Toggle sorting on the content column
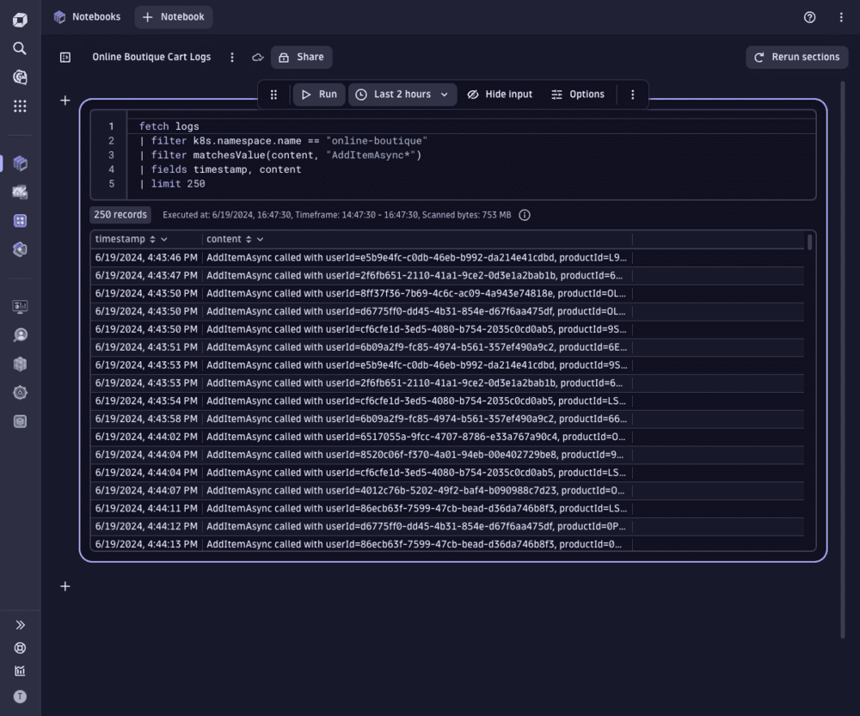The image size is (860, 716). click(247, 239)
